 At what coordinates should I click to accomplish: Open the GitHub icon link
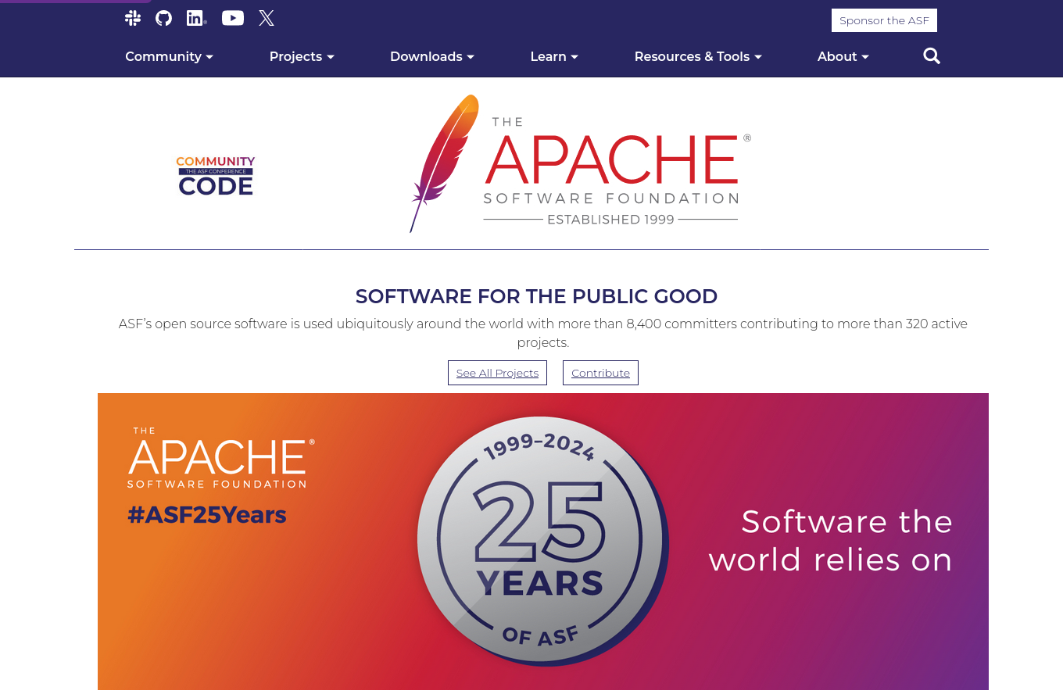163,18
